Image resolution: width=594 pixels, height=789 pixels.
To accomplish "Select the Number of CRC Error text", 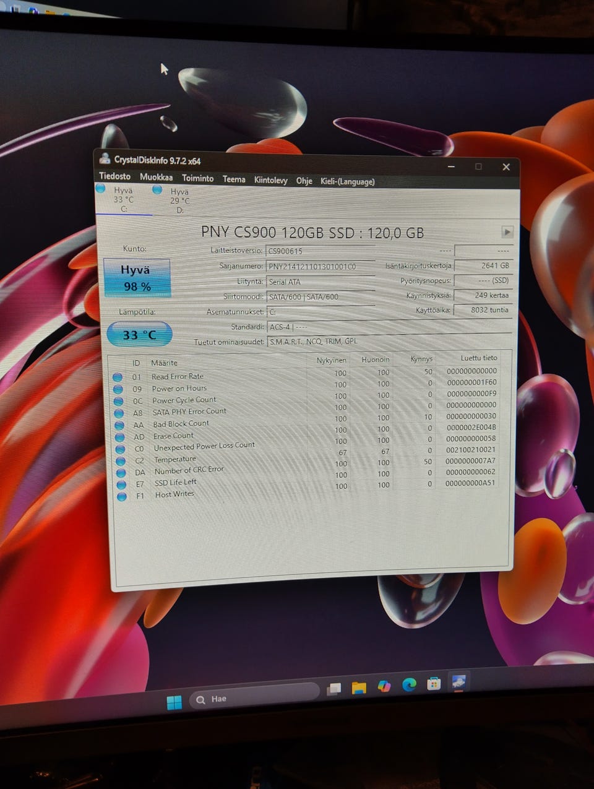I will point(189,470).
